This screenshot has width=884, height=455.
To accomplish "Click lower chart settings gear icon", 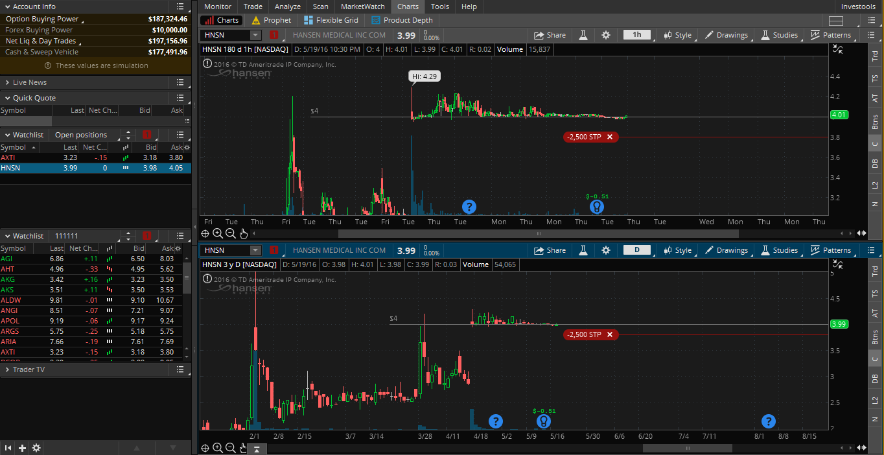I will point(606,250).
